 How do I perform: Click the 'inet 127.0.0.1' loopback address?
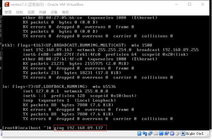41,91
